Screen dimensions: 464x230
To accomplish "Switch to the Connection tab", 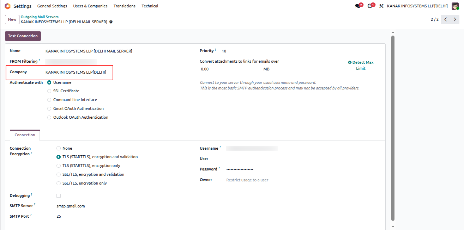I will pyautogui.click(x=25, y=135).
